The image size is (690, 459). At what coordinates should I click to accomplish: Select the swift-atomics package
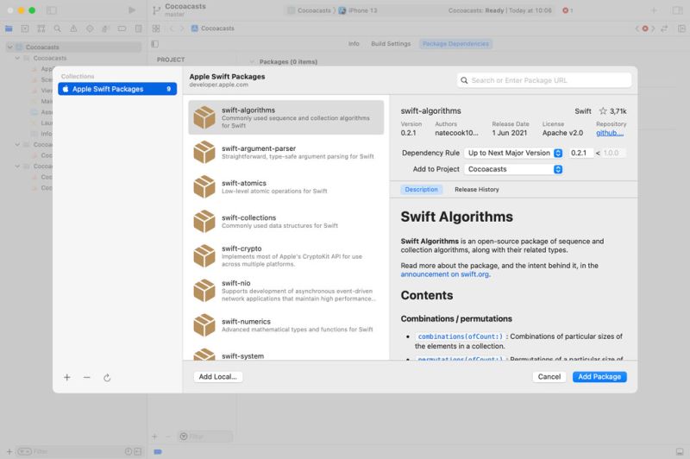(286, 186)
